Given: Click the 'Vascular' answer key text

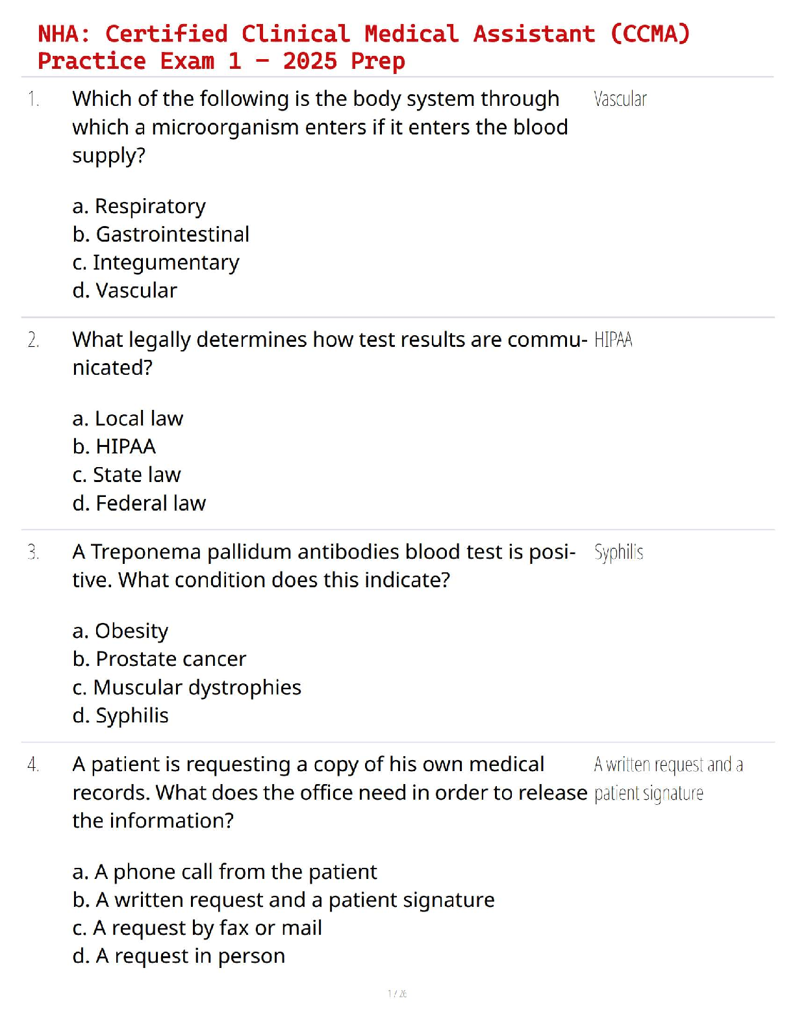Looking at the screenshot, I should [x=620, y=99].
